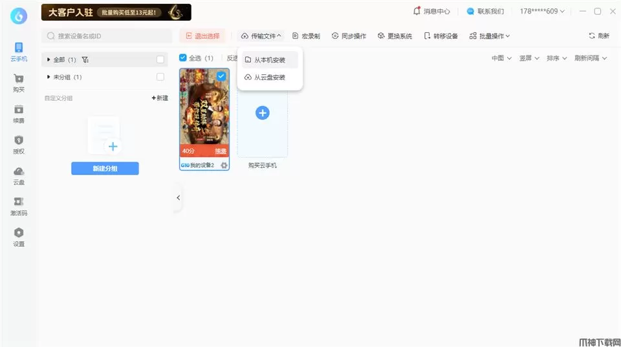Open the 授权 authorization sidebar icon

tap(19, 145)
